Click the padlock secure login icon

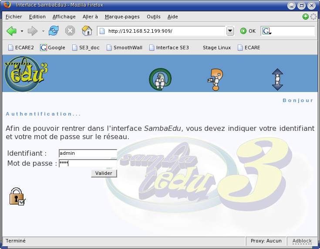(x=17, y=197)
